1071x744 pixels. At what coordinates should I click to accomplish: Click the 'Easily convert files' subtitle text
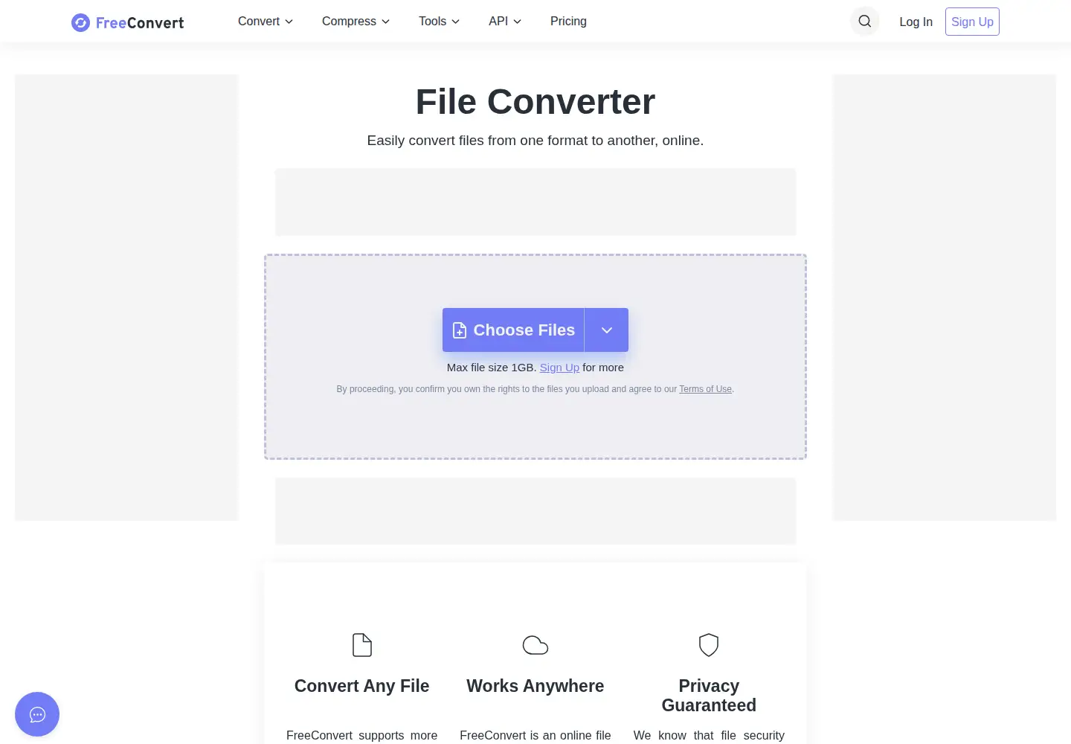(x=535, y=141)
